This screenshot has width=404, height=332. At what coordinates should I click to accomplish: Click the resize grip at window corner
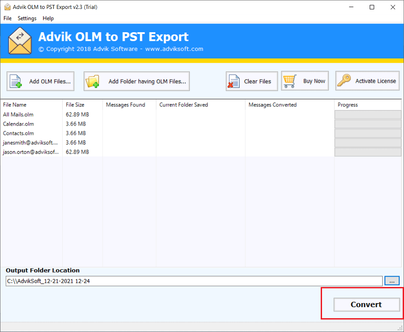400,328
